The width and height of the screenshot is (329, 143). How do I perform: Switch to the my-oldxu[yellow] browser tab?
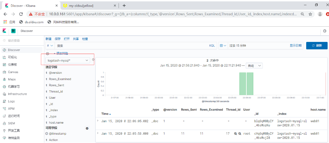pos(81,6)
